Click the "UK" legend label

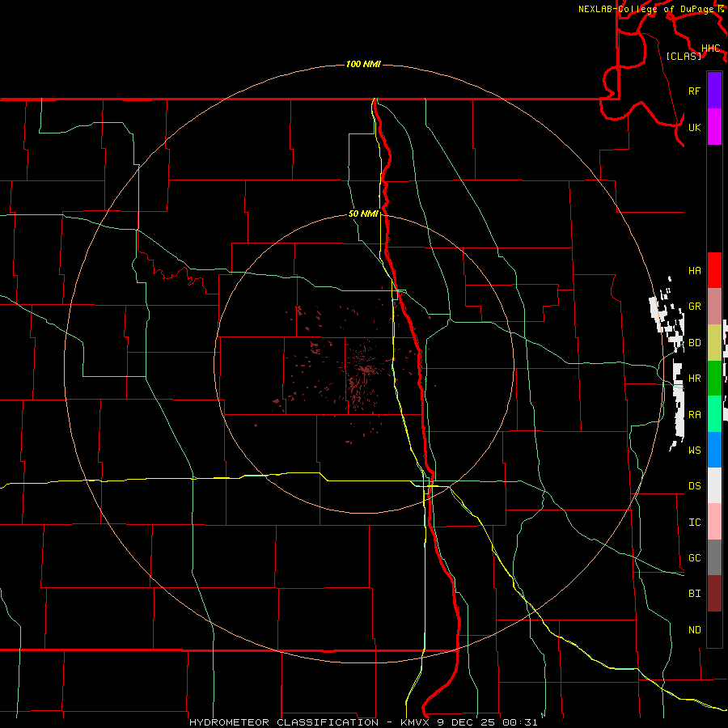click(x=694, y=127)
